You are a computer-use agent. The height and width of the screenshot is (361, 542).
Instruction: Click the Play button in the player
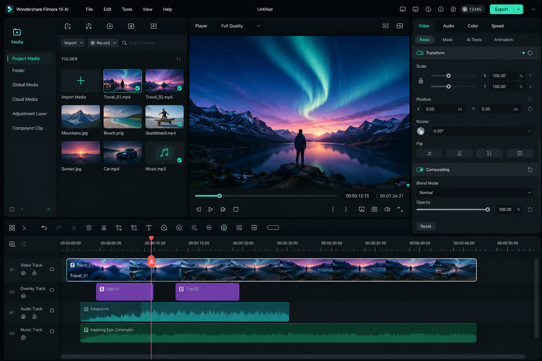[x=210, y=209]
